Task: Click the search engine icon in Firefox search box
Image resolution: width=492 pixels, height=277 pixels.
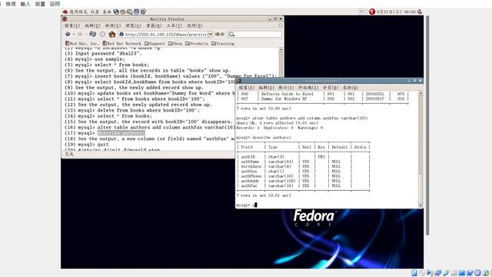Action: coord(231,34)
